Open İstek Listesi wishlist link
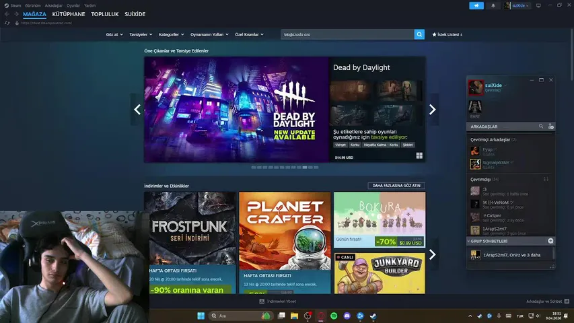The width and height of the screenshot is (574, 323). (x=447, y=34)
